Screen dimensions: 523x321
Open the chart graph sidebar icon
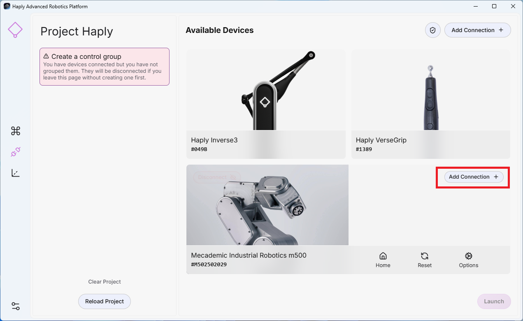[16, 173]
